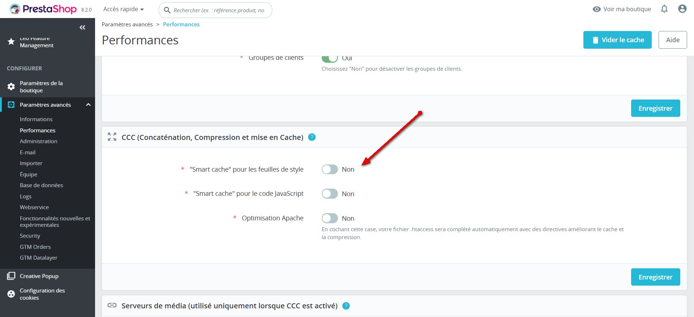The height and width of the screenshot is (317, 694).
Task: Click the Vider le cache button
Action: coord(617,40)
